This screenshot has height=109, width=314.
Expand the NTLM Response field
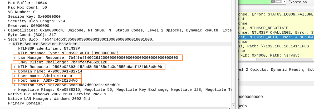(15, 67)
